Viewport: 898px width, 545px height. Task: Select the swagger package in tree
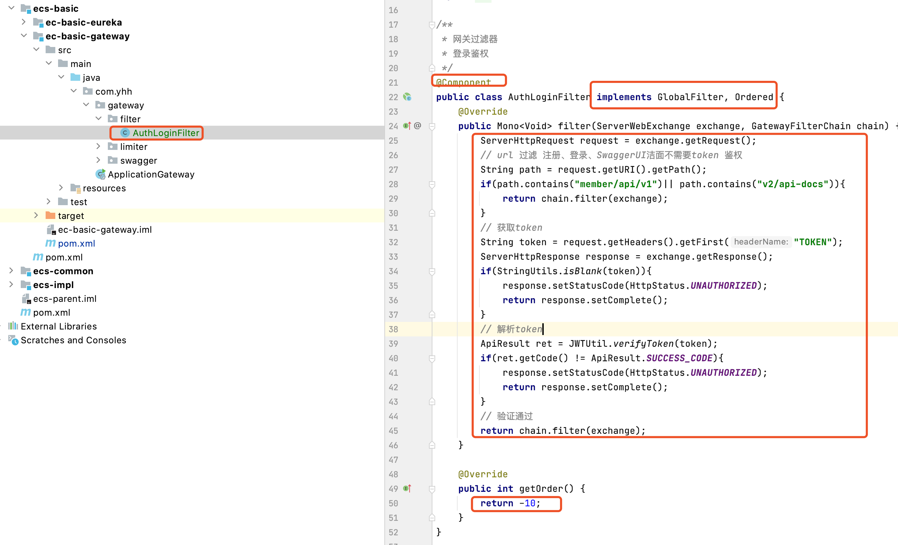pos(139,161)
